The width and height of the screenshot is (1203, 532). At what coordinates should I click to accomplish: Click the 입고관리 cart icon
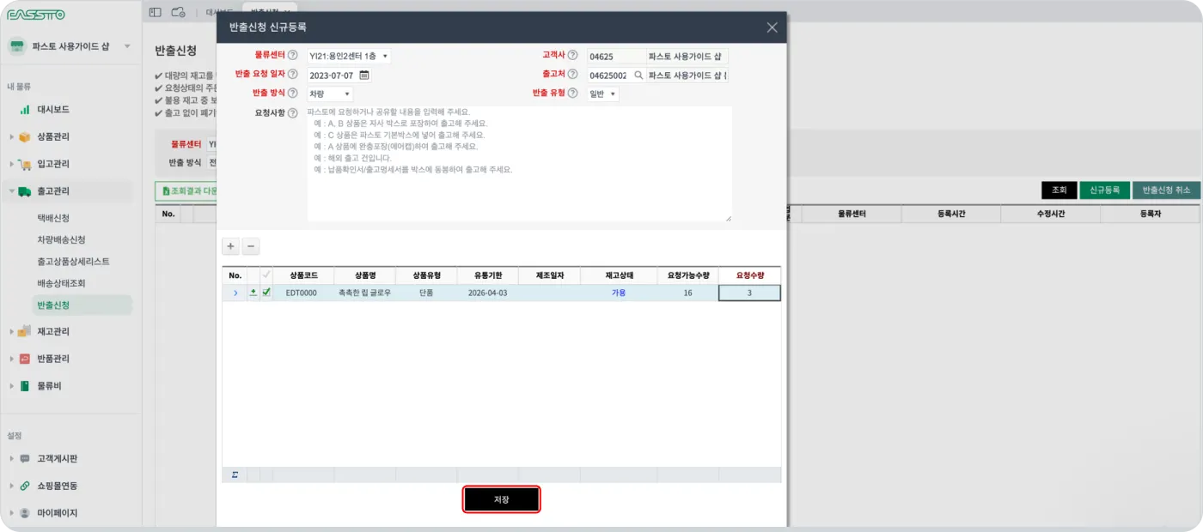[25, 164]
